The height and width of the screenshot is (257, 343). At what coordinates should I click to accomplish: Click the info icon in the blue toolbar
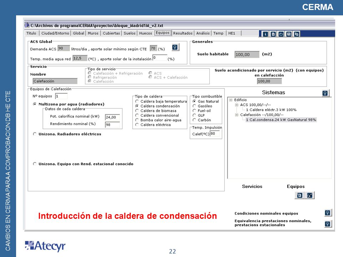[265, 34]
